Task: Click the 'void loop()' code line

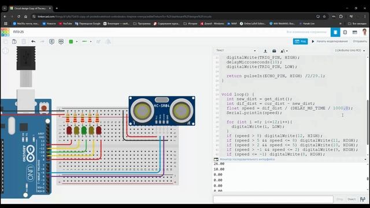Action: pos(238,94)
